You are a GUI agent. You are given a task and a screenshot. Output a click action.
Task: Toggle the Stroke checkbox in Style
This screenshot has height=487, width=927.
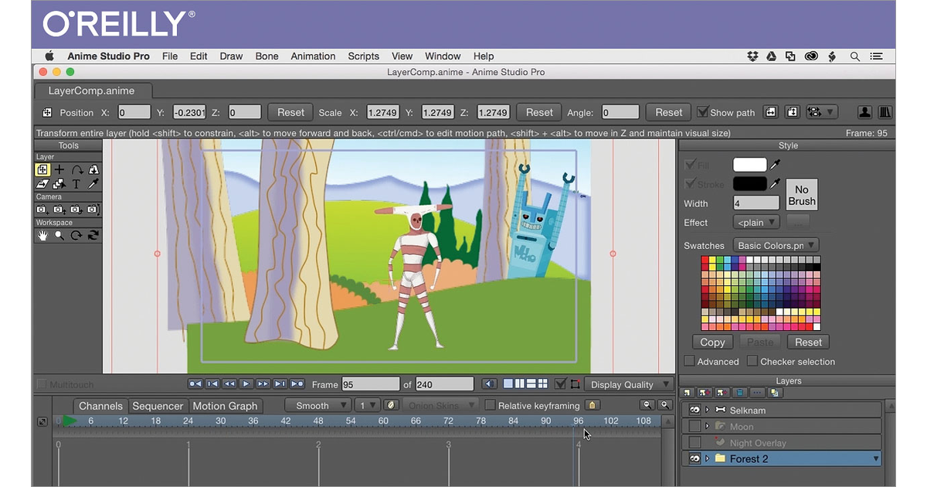pos(690,184)
